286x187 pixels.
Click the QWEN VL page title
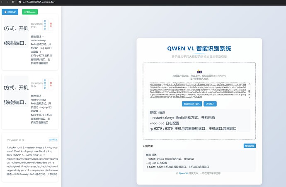pyautogui.click(x=199, y=49)
